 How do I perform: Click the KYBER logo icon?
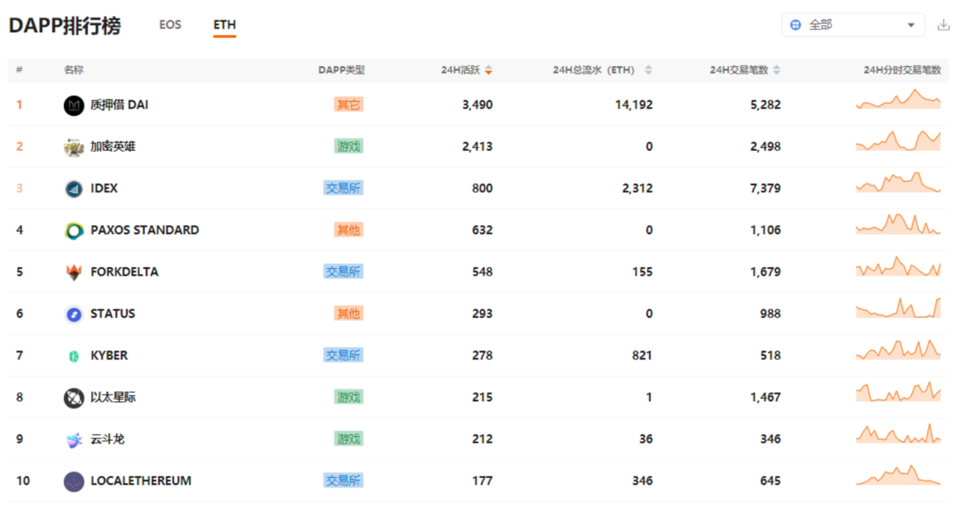[x=74, y=356]
